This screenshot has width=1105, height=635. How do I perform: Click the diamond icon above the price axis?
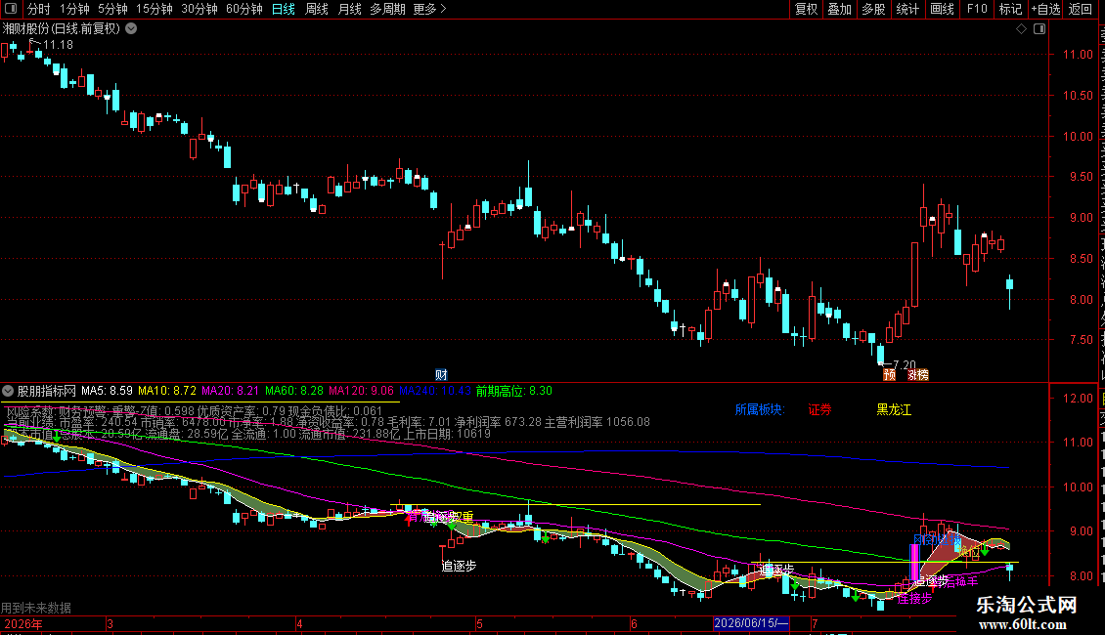[1021, 29]
